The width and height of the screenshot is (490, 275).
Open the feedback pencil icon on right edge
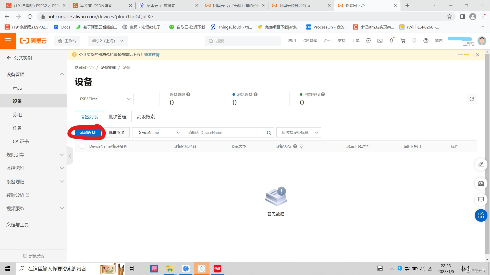click(x=481, y=164)
